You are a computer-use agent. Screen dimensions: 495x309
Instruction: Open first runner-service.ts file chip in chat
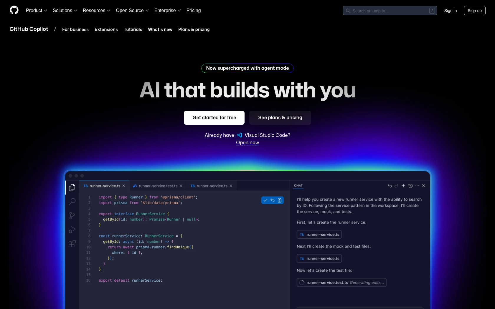pyautogui.click(x=319, y=235)
